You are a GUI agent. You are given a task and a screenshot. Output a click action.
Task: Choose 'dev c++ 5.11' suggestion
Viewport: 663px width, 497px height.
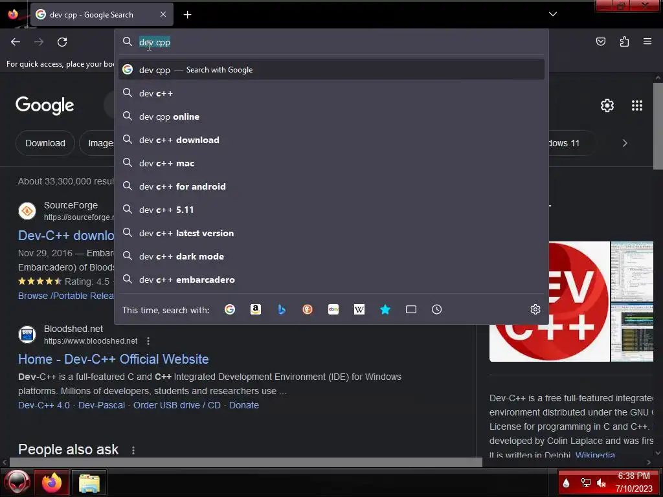click(x=331, y=210)
